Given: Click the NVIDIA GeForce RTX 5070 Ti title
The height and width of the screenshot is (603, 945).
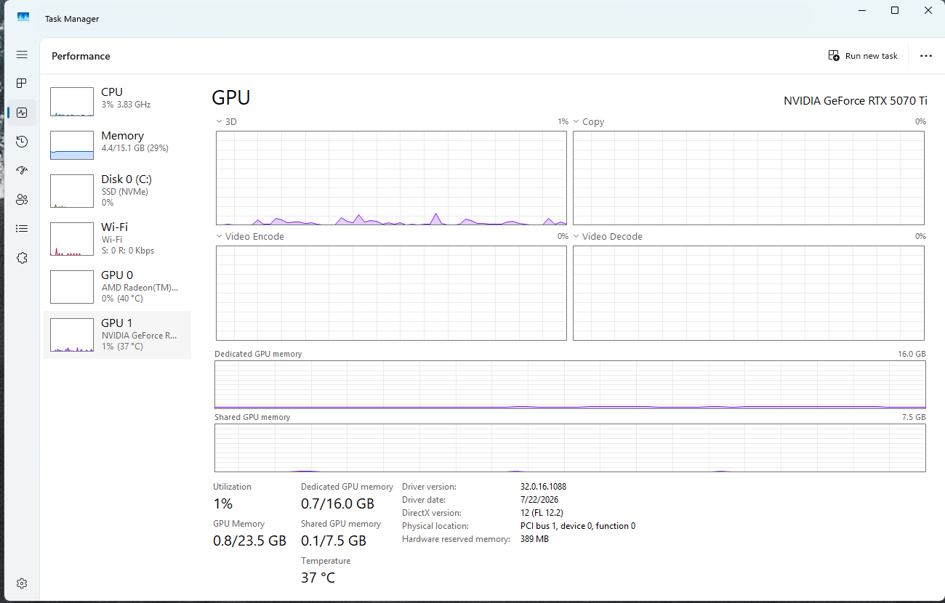Looking at the screenshot, I should click(x=856, y=101).
